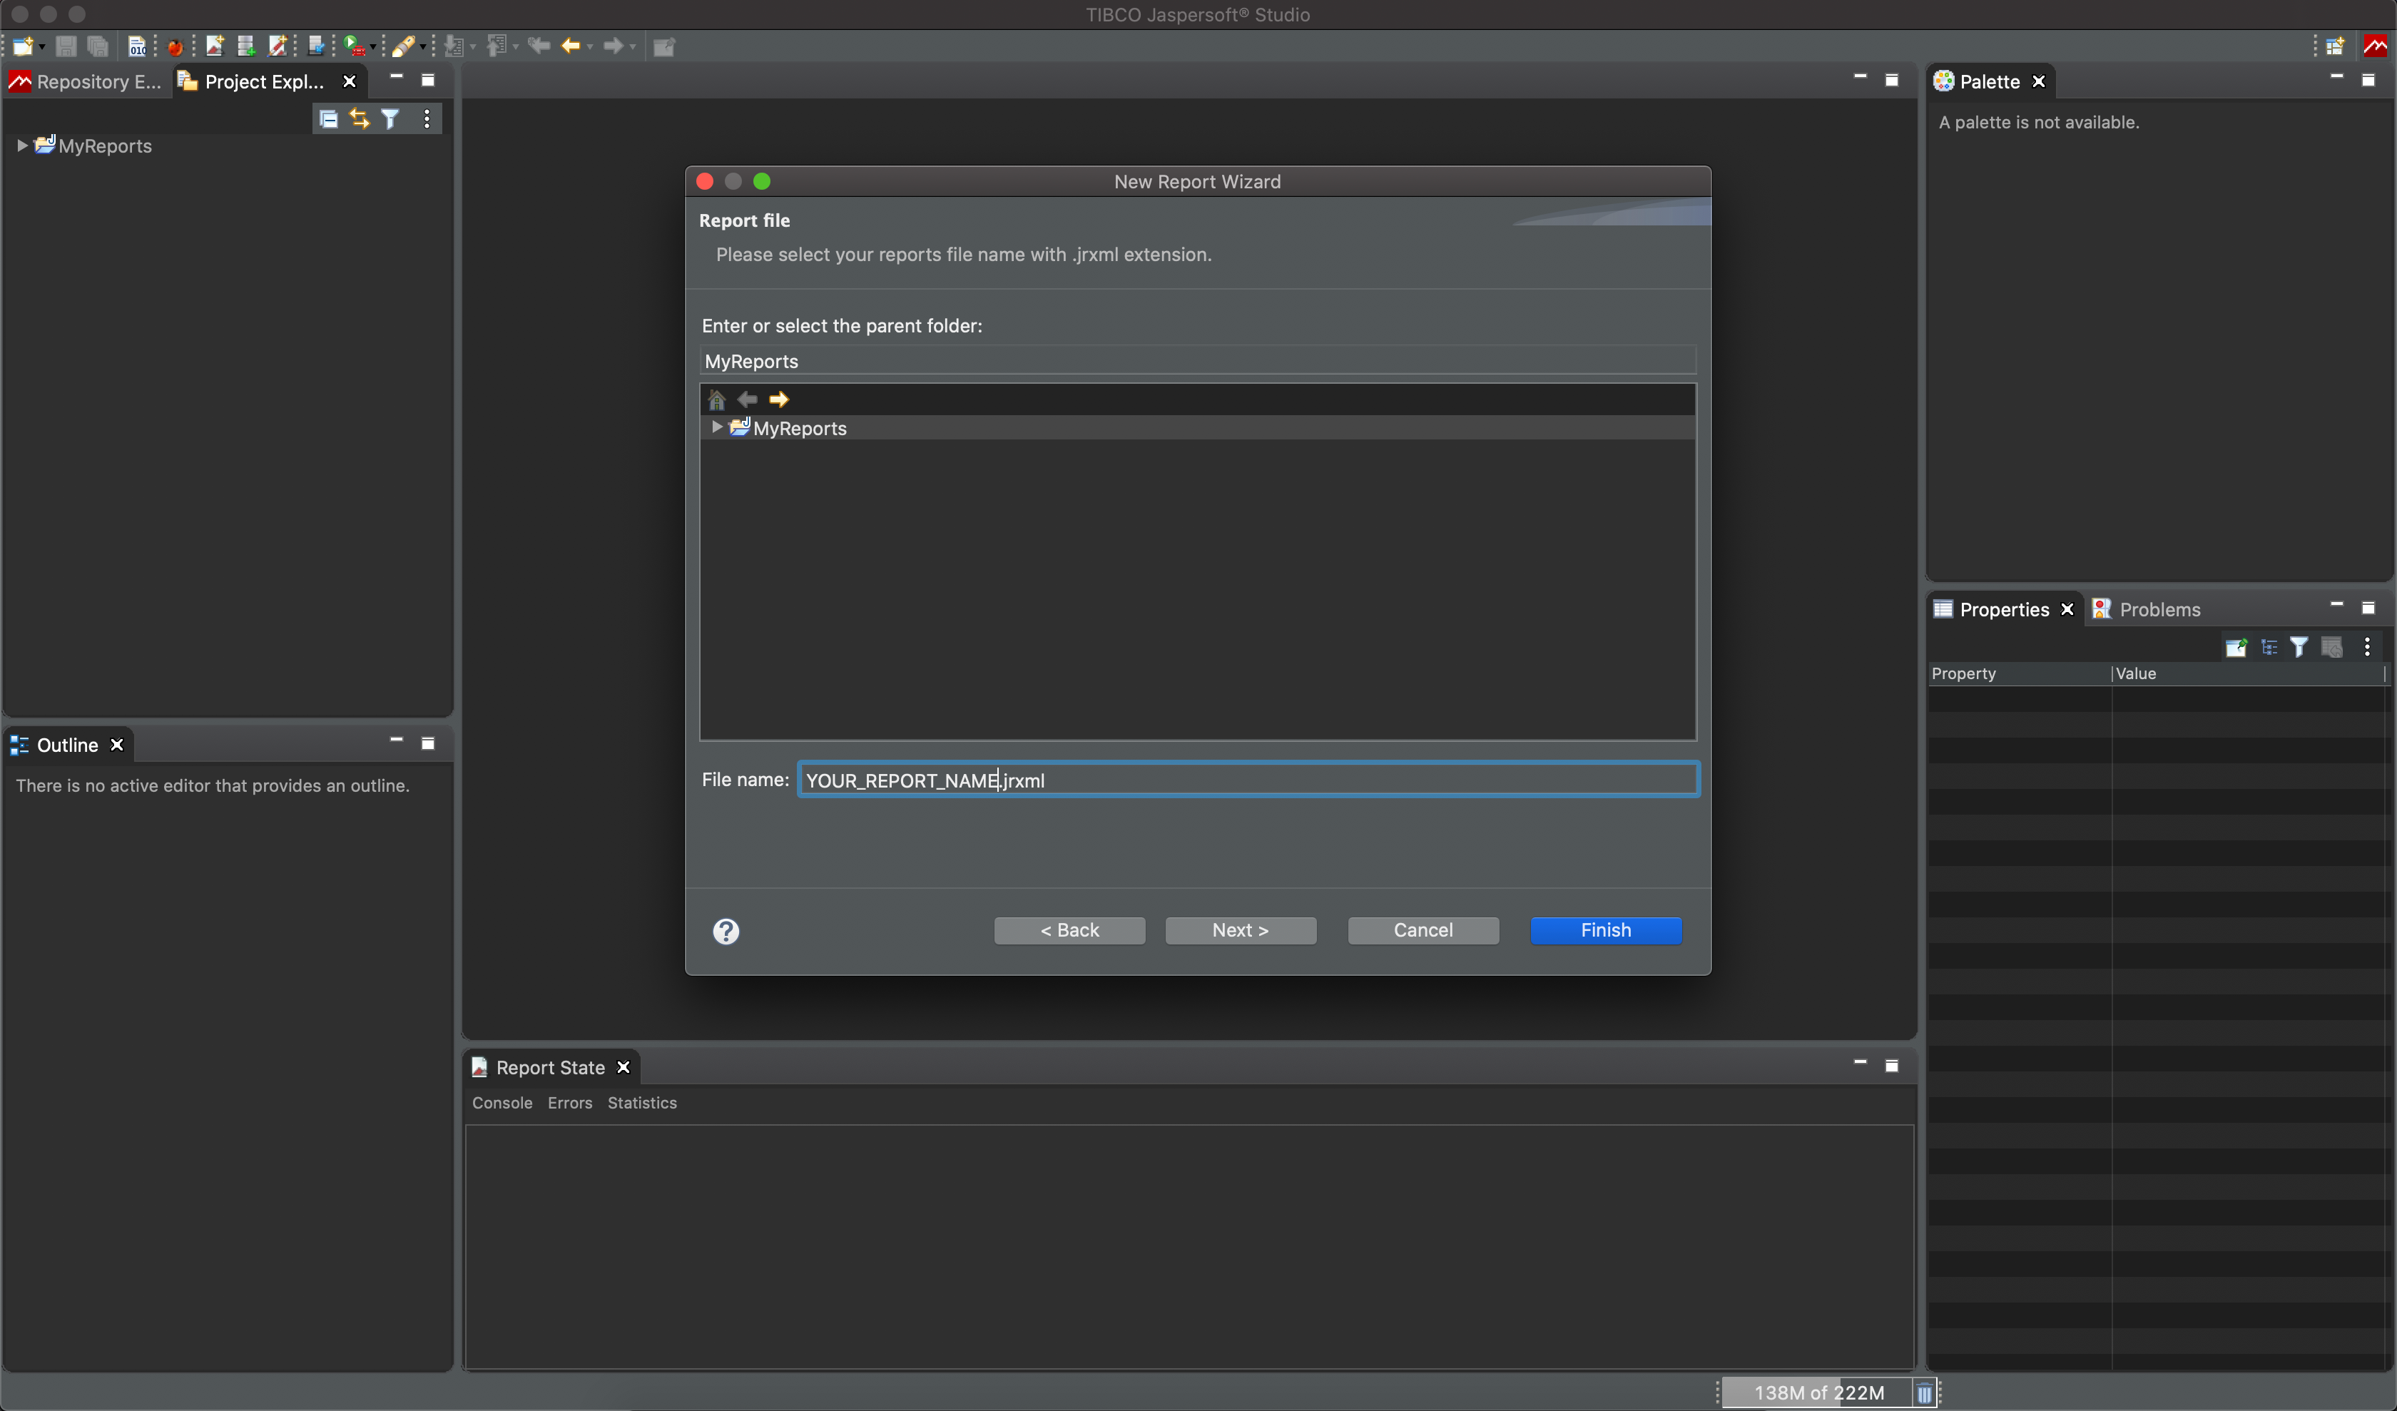Click the binary 010 file toolbar icon
Screen dimensions: 2397x1411
pos(138,46)
